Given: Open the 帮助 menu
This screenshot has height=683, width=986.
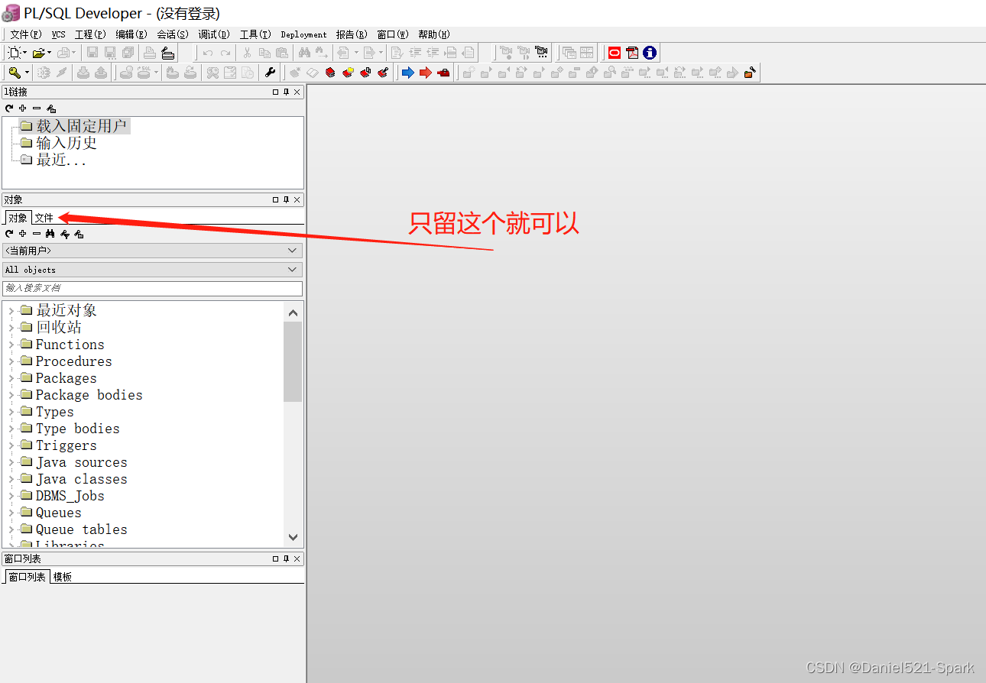Looking at the screenshot, I should click(434, 34).
